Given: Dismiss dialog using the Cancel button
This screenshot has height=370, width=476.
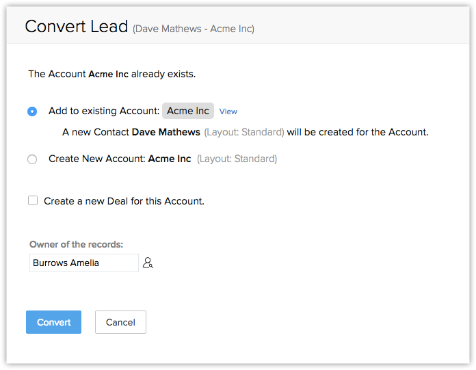Looking at the screenshot, I should [x=120, y=322].
